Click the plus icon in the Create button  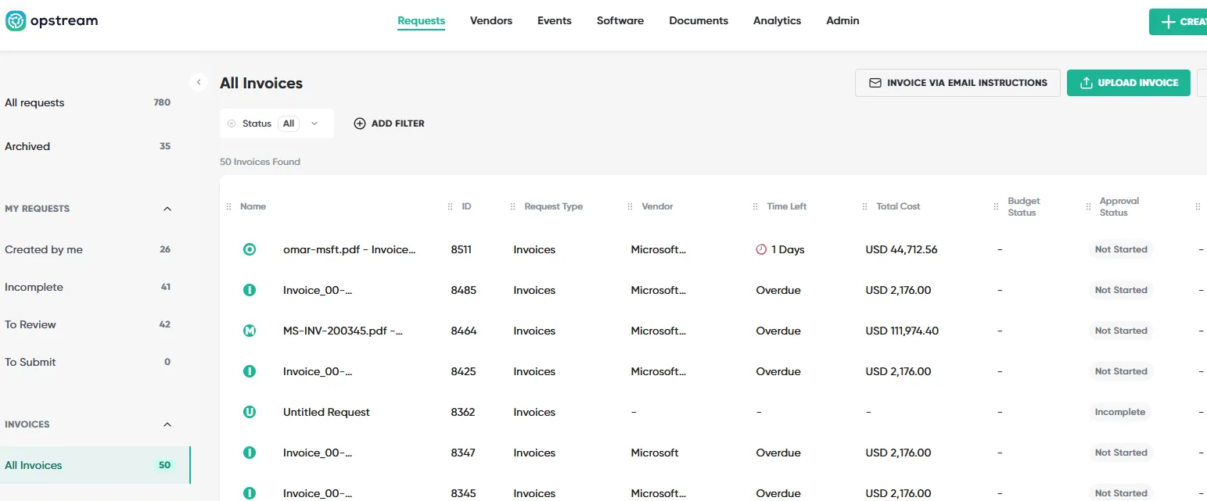pos(1169,22)
